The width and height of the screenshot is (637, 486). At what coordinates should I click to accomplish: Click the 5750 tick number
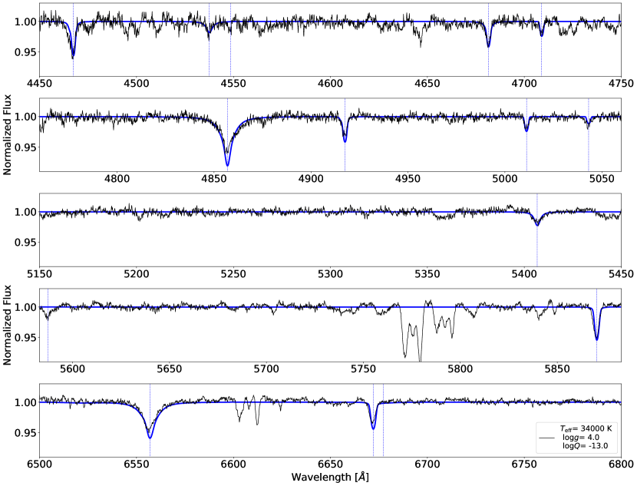pos(363,369)
